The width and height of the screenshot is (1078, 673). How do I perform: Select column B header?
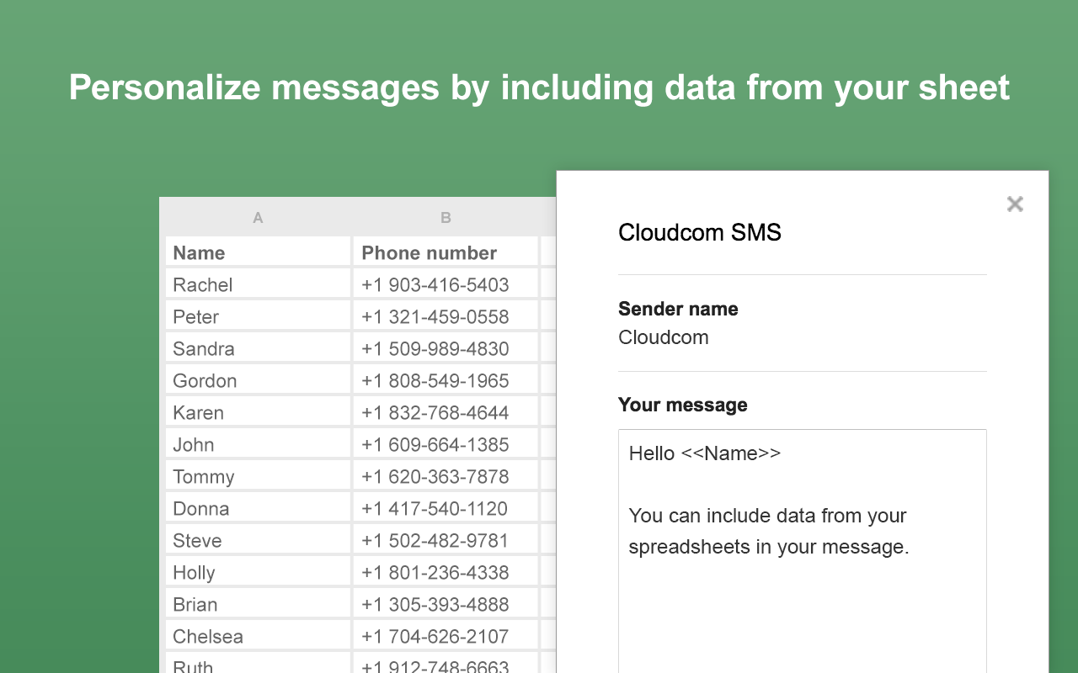pos(446,218)
